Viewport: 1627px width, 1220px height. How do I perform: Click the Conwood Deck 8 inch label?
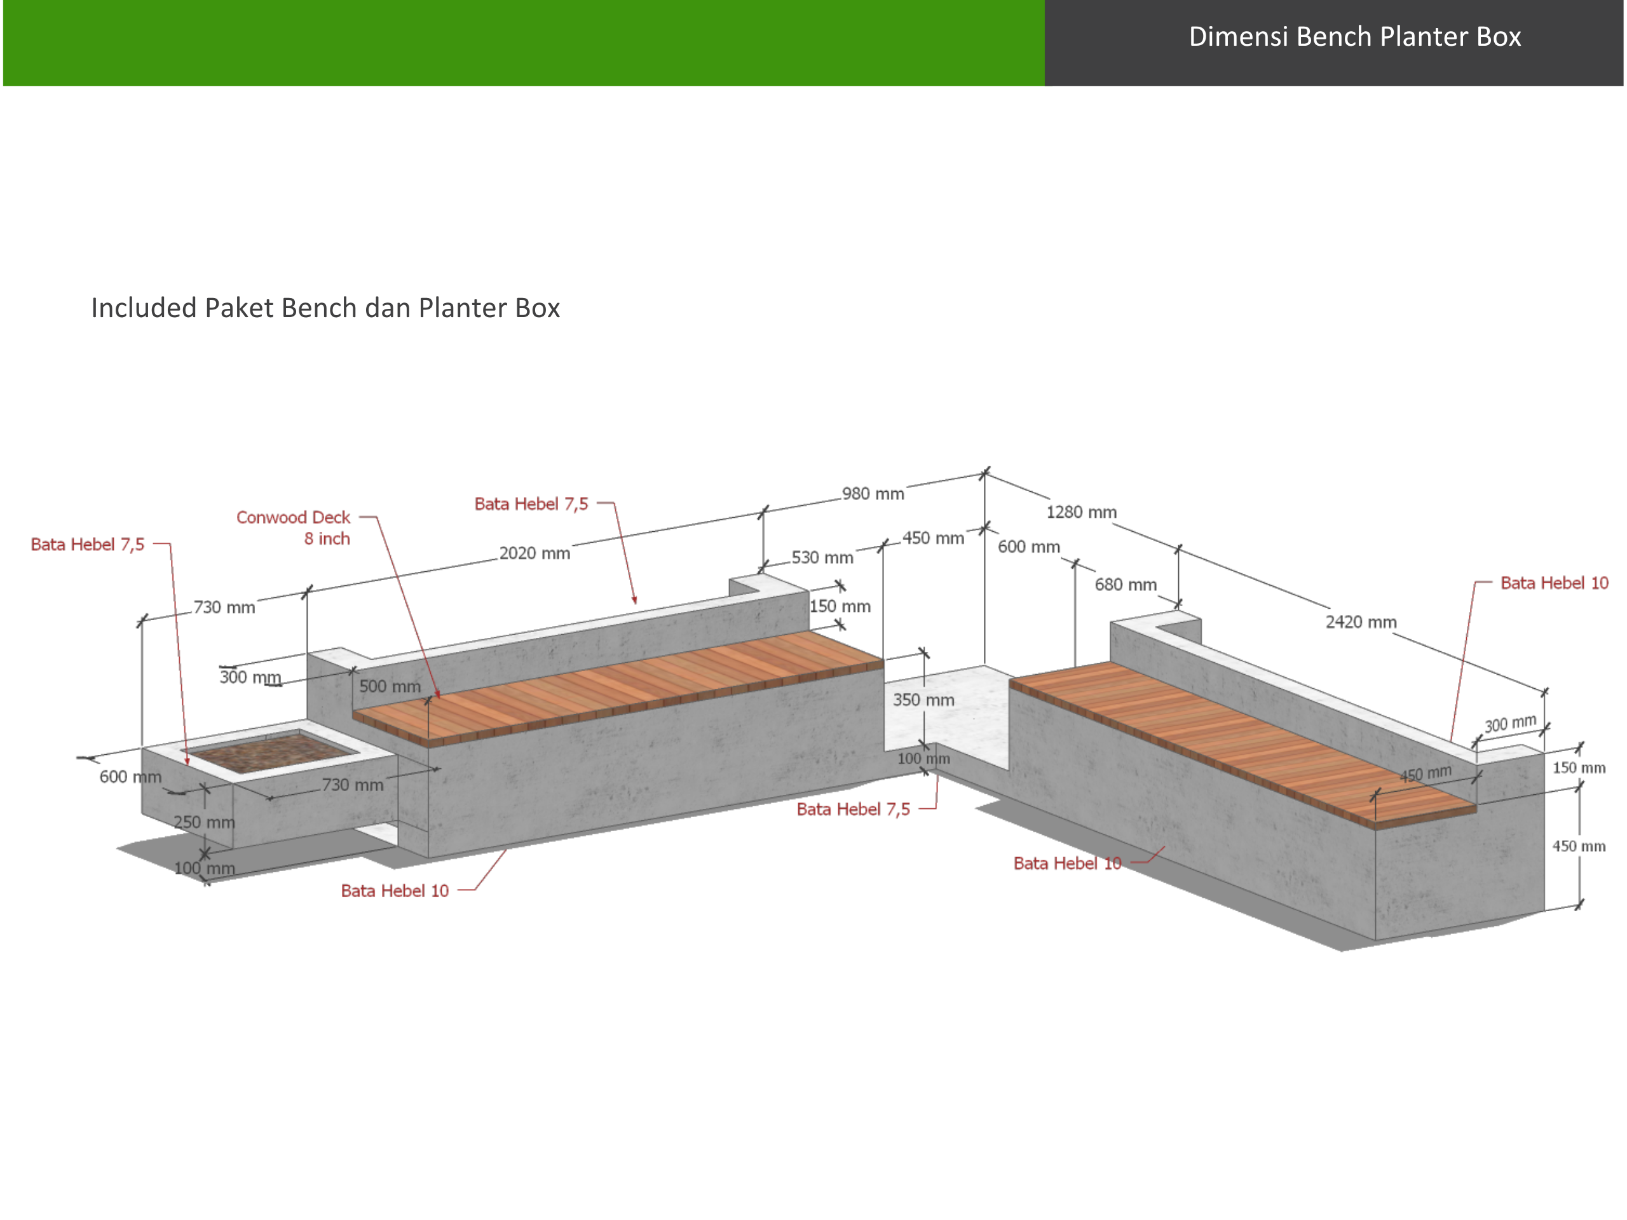(x=293, y=527)
